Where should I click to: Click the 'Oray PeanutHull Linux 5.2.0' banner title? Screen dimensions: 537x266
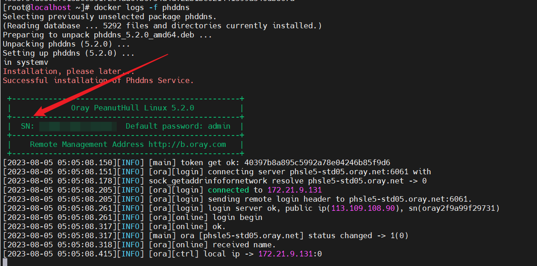[132, 108]
